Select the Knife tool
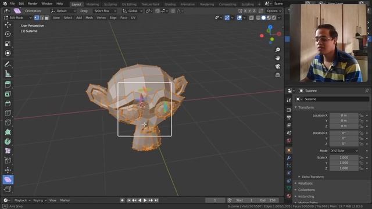This screenshot has height=209, width=372. click(x=8, y=122)
